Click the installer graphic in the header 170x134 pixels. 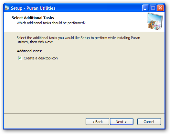pyautogui.click(x=155, y=21)
